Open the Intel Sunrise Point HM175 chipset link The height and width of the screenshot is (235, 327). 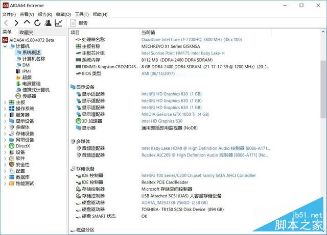tap(183, 53)
